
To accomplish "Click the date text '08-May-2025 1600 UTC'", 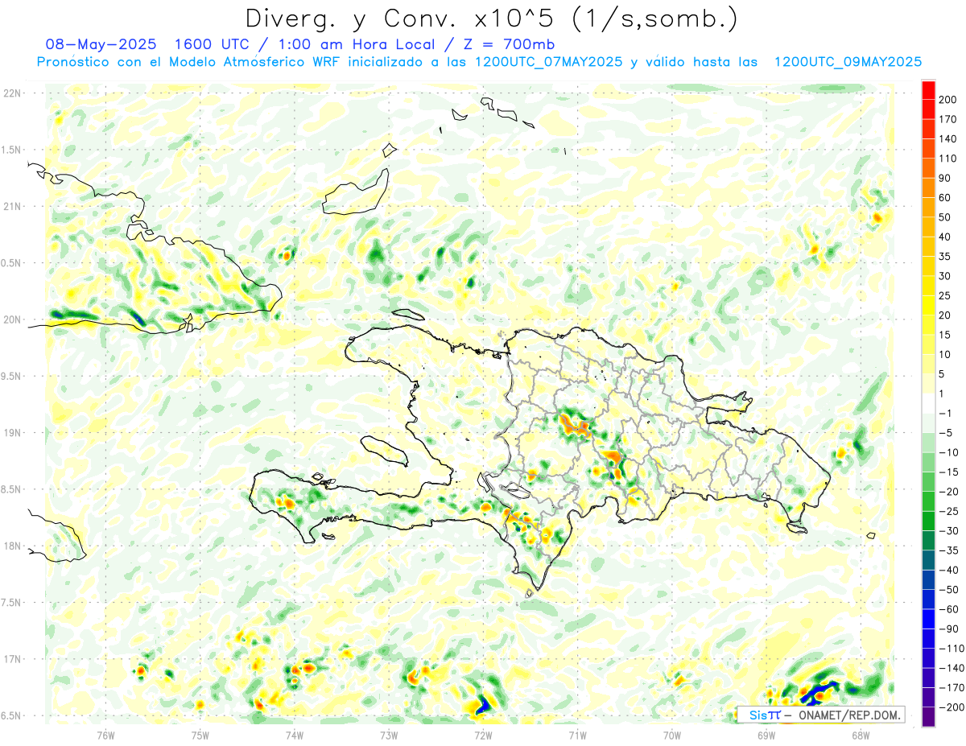I will click(146, 44).
